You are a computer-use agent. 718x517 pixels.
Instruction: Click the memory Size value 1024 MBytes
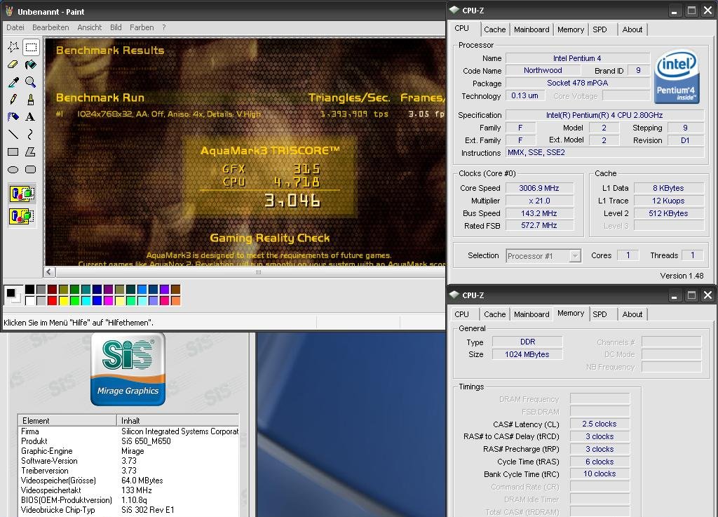(x=527, y=354)
